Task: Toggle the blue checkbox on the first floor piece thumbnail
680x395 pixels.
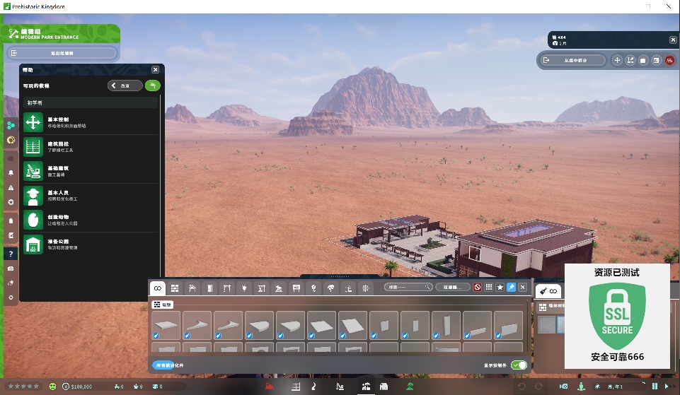Action: coord(156,336)
